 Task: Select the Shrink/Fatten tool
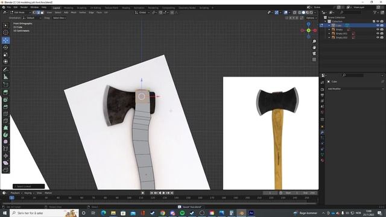5,156
